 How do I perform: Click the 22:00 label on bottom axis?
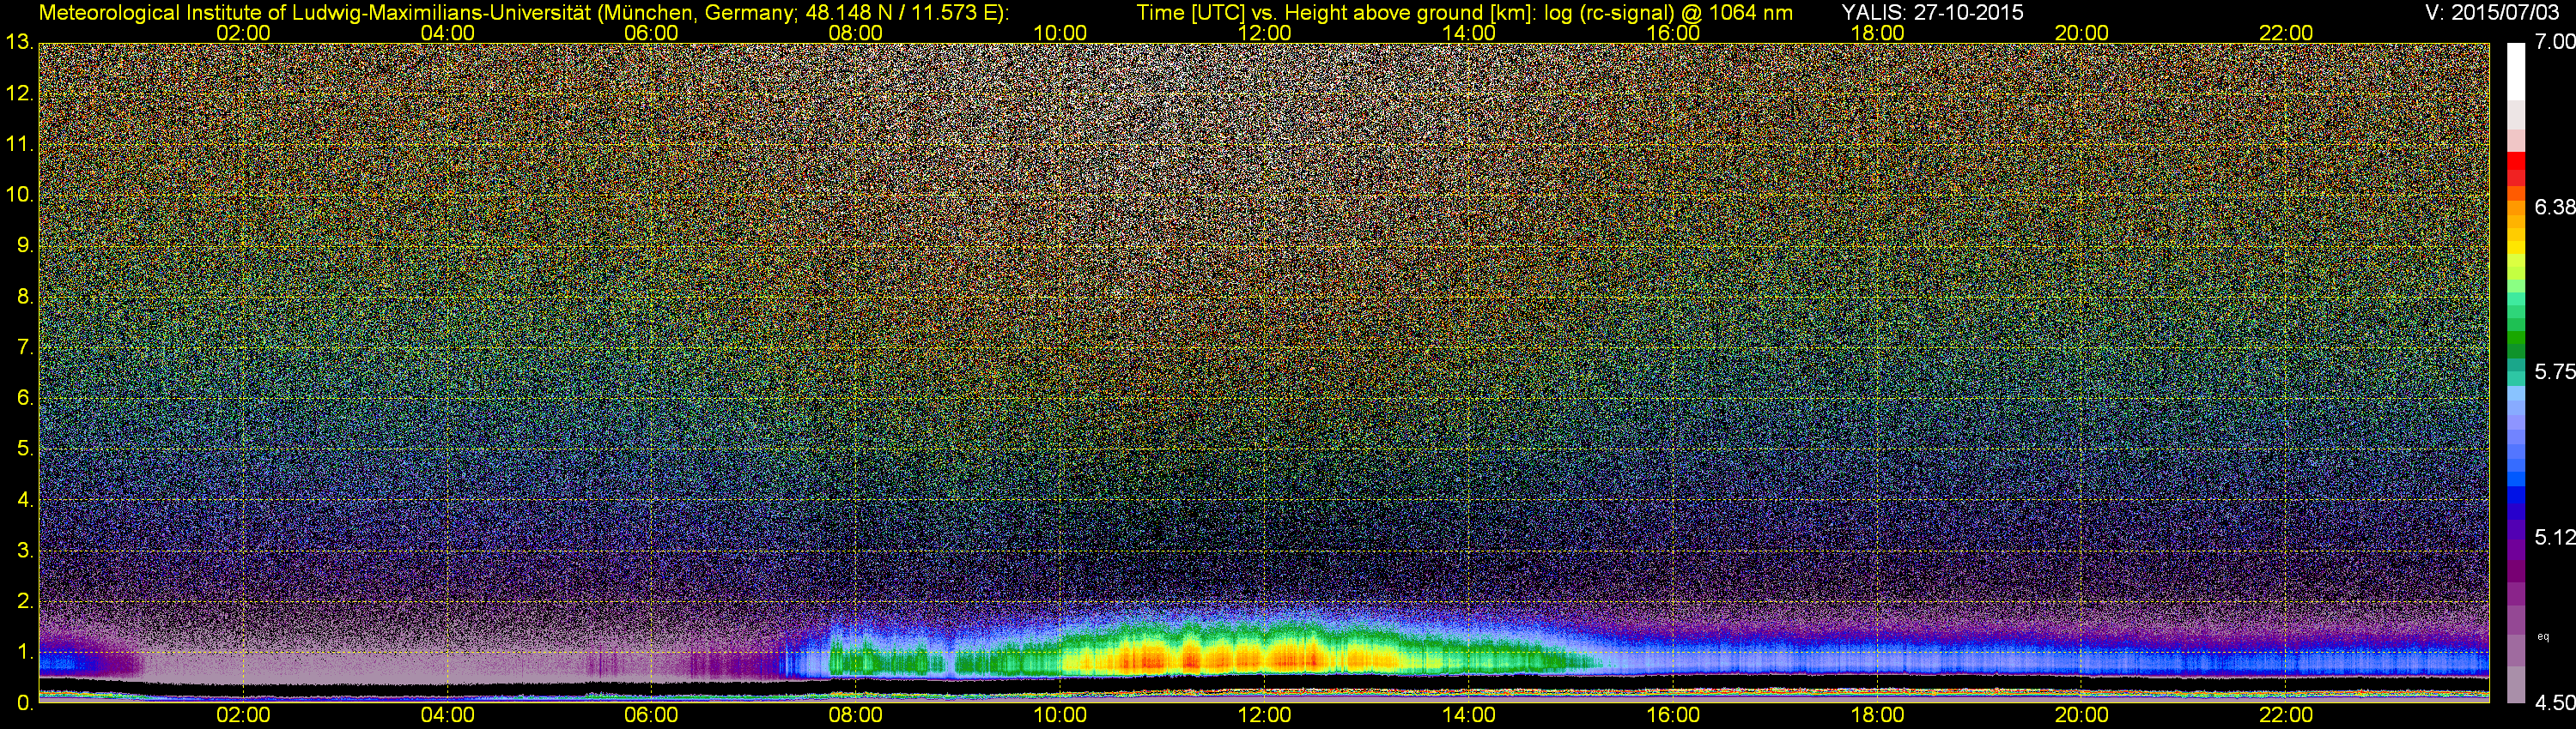tap(2286, 715)
